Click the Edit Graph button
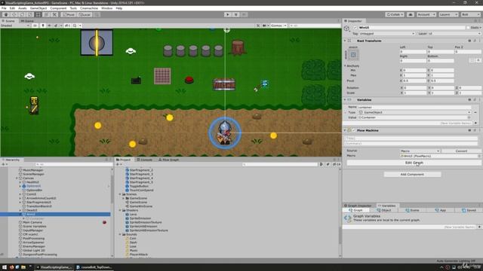This screenshot has width=483, height=271. (x=414, y=163)
